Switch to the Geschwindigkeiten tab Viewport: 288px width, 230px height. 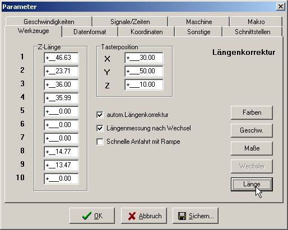point(49,22)
